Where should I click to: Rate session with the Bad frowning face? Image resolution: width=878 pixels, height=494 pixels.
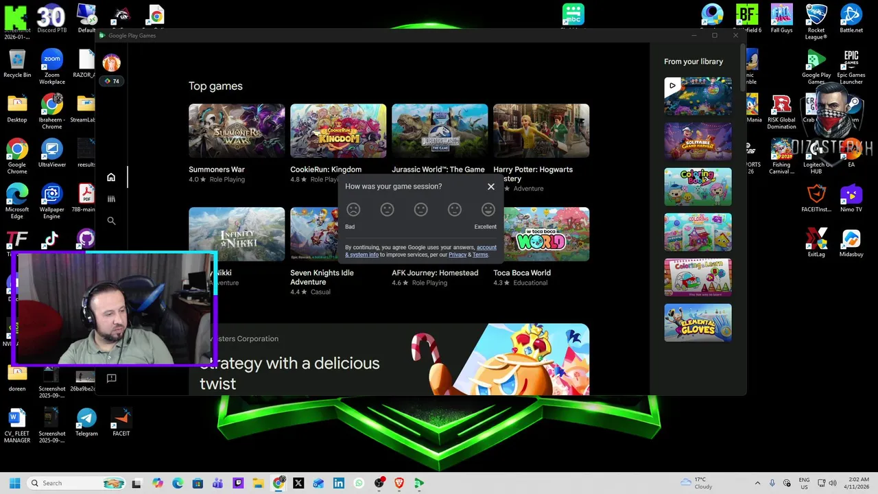pyautogui.click(x=353, y=209)
